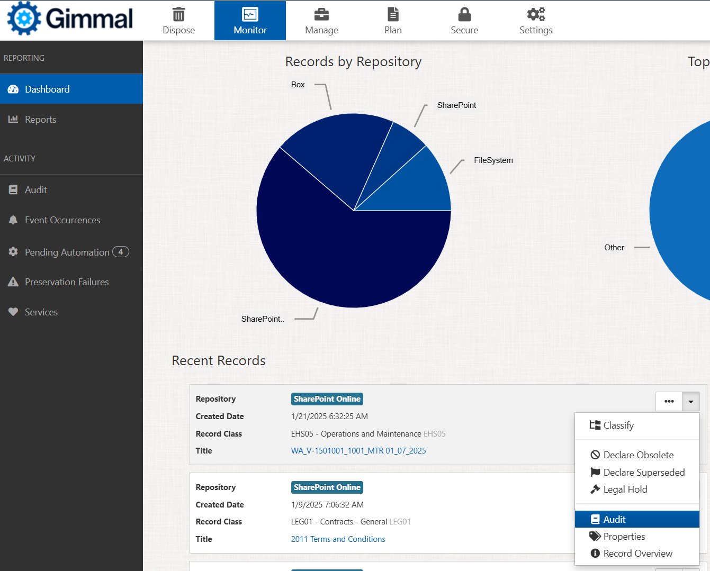Open the WA_V-1501001_1001_MTR 01_07_2025 title link
The height and width of the screenshot is (571, 710).
coord(358,451)
